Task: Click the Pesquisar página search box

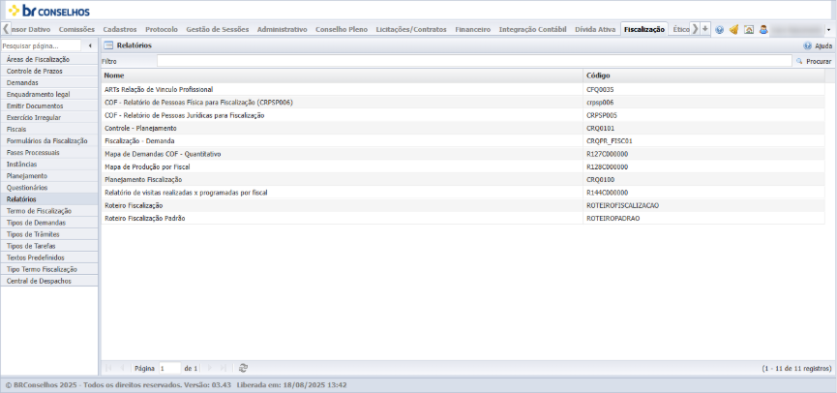Action: [41, 45]
